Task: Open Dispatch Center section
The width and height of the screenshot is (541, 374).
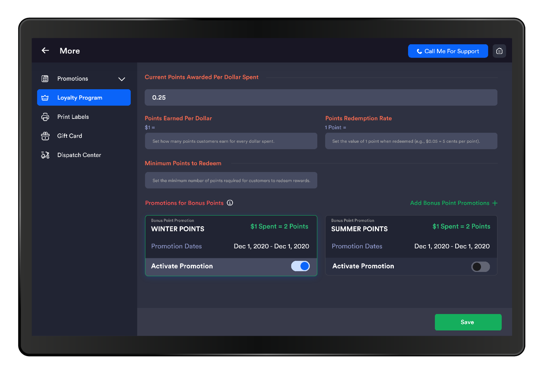Action: click(79, 155)
